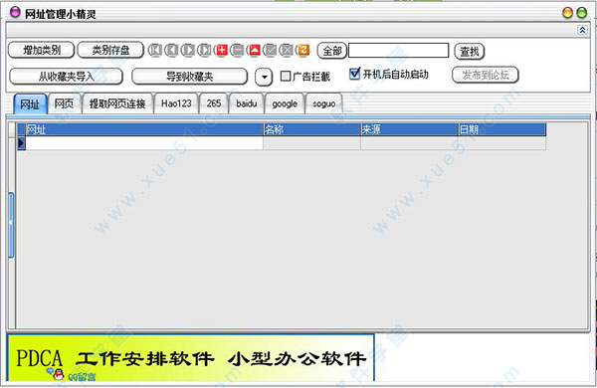Click the 增加类别 button
Viewport: 597px width, 388px height.
coord(41,50)
